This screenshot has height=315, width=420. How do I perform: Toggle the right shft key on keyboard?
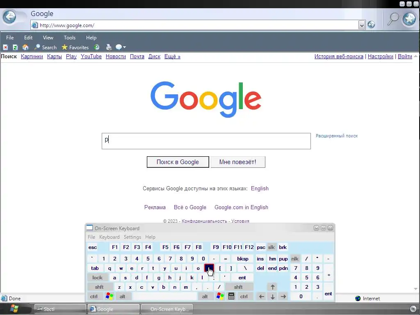(x=238, y=287)
